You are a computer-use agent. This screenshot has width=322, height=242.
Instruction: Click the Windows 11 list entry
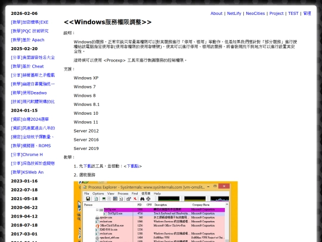tap(86, 122)
